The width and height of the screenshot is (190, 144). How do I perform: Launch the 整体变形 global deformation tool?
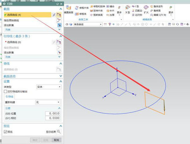pyautogui.click(x=156, y=6)
